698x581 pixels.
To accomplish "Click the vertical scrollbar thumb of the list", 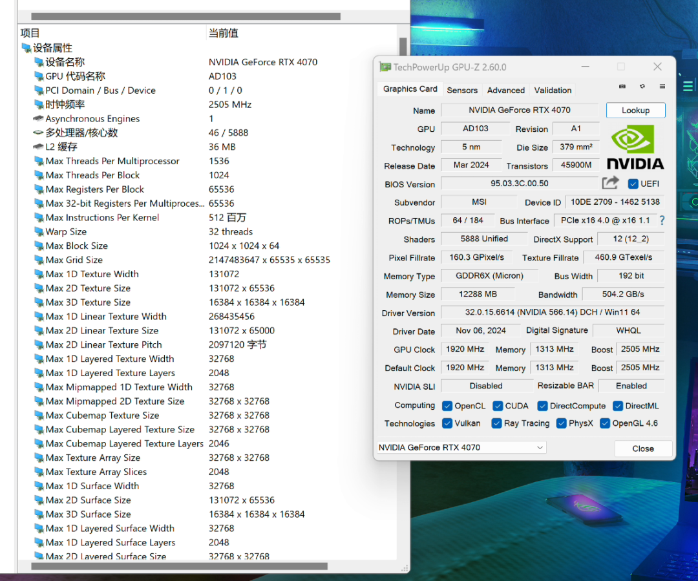I will 403,47.
